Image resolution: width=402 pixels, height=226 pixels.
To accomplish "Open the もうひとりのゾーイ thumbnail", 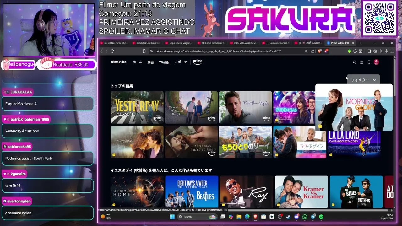I will pyautogui.click(x=246, y=142).
